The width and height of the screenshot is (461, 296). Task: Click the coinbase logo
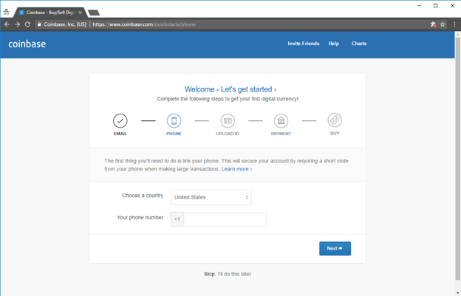[27, 44]
